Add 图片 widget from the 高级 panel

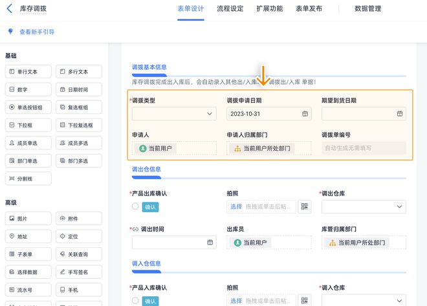[x=28, y=219]
